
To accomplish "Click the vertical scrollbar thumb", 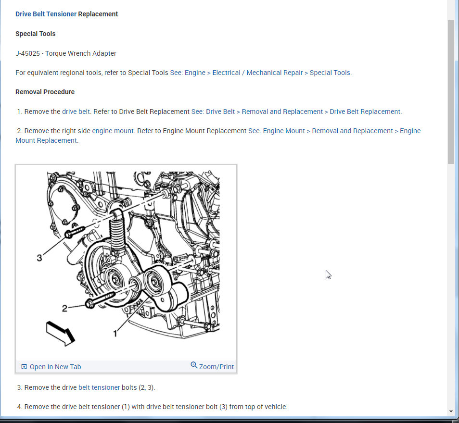I will [x=451, y=92].
